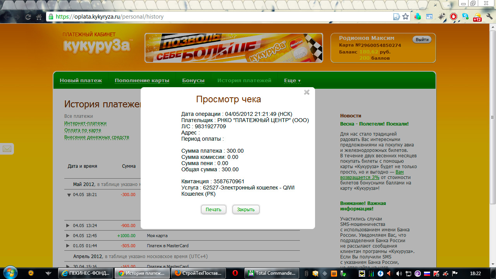Click the orange pause tray icon

click(334, 274)
